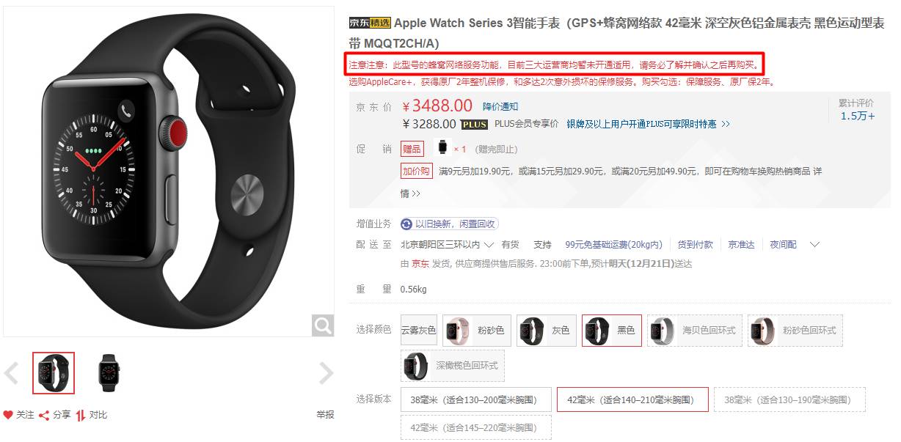Click the gift watch icon beside 赠品

click(442, 148)
